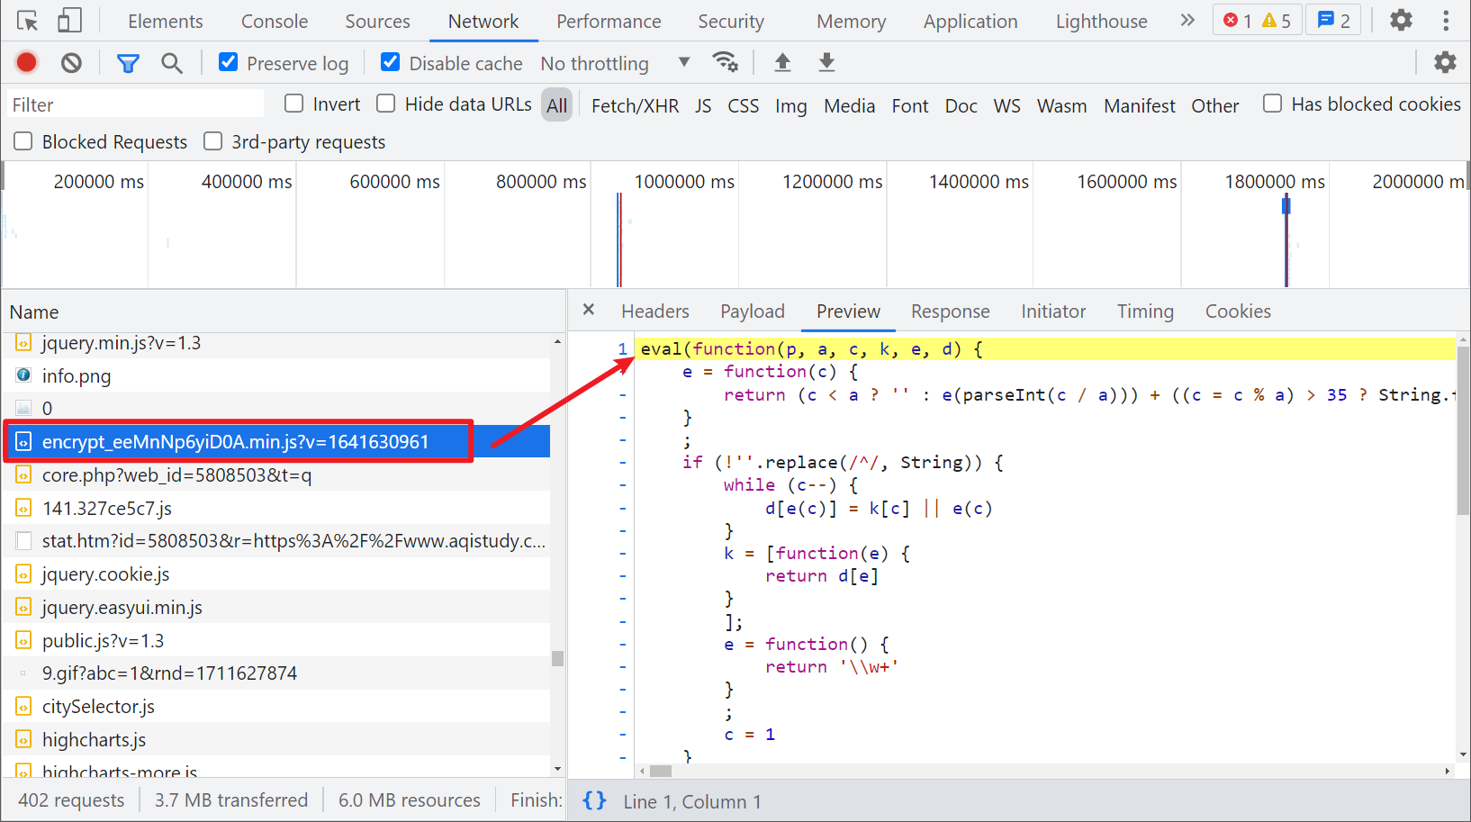The width and height of the screenshot is (1471, 822).
Task: Select citySelector.js request
Action: [276, 706]
